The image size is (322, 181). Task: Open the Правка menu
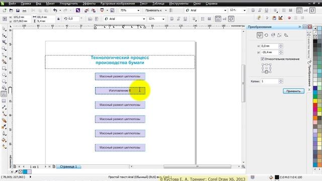(x=26, y=4)
